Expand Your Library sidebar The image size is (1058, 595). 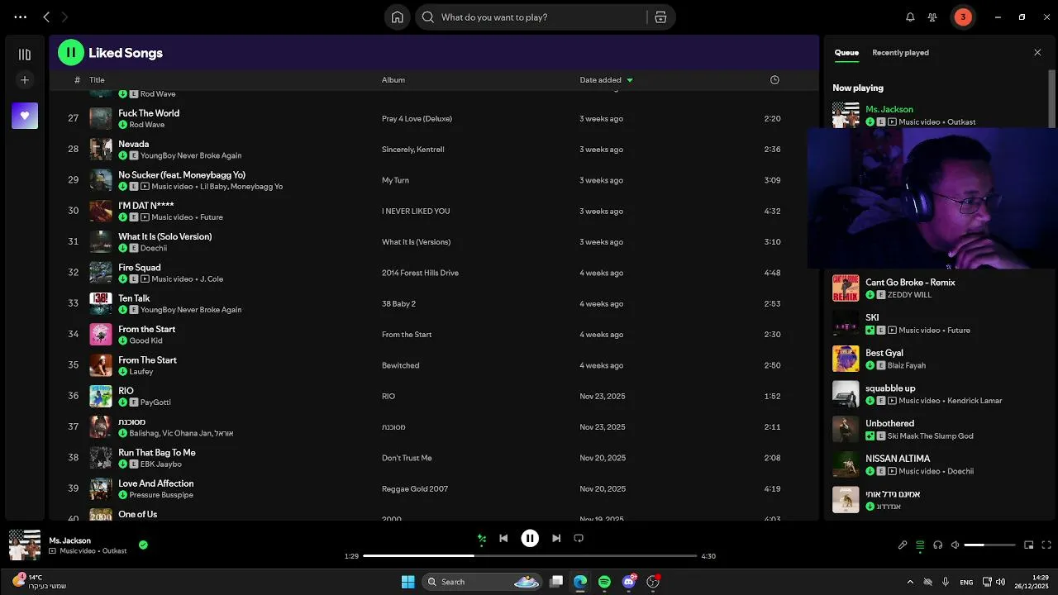pyautogui.click(x=25, y=55)
